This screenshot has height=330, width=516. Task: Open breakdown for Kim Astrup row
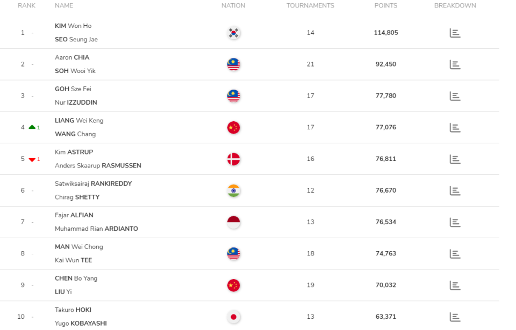pyautogui.click(x=455, y=159)
